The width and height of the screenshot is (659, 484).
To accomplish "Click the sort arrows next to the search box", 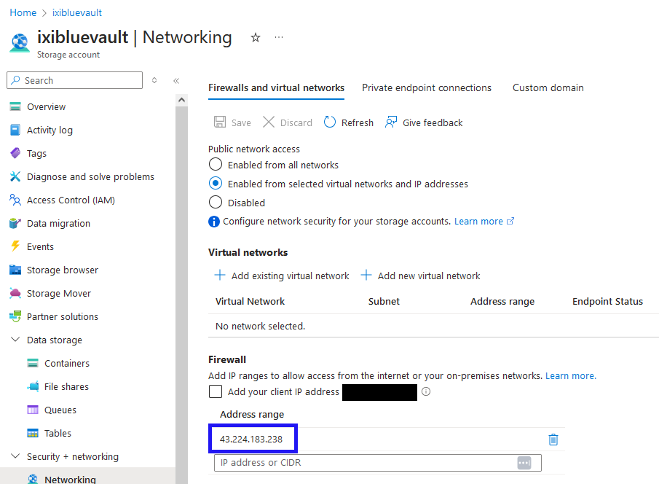I will click(x=154, y=80).
